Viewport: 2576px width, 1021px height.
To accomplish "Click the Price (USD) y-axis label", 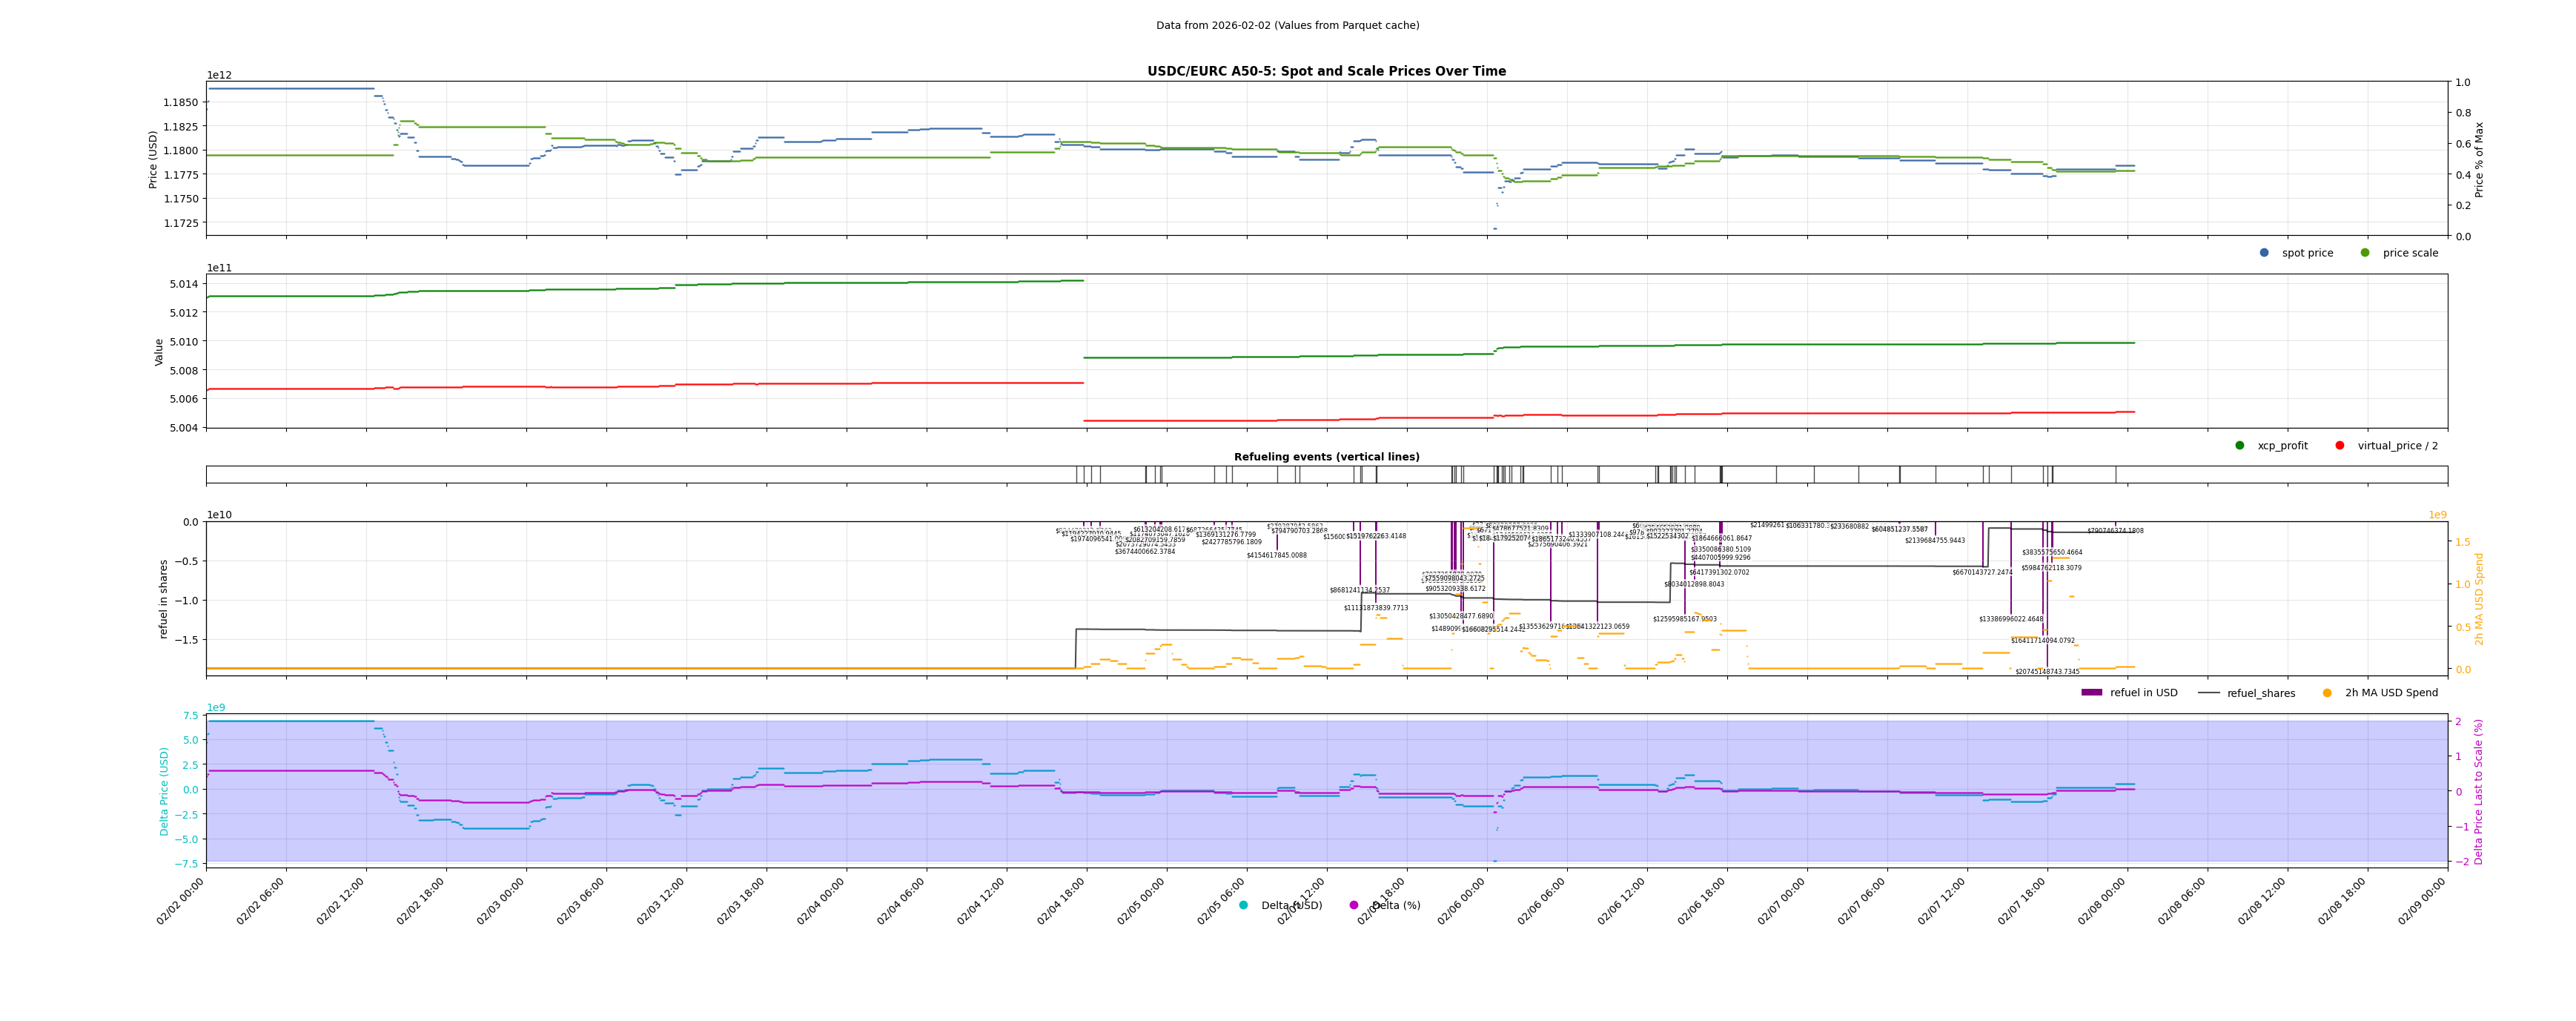I will pyautogui.click(x=153, y=159).
